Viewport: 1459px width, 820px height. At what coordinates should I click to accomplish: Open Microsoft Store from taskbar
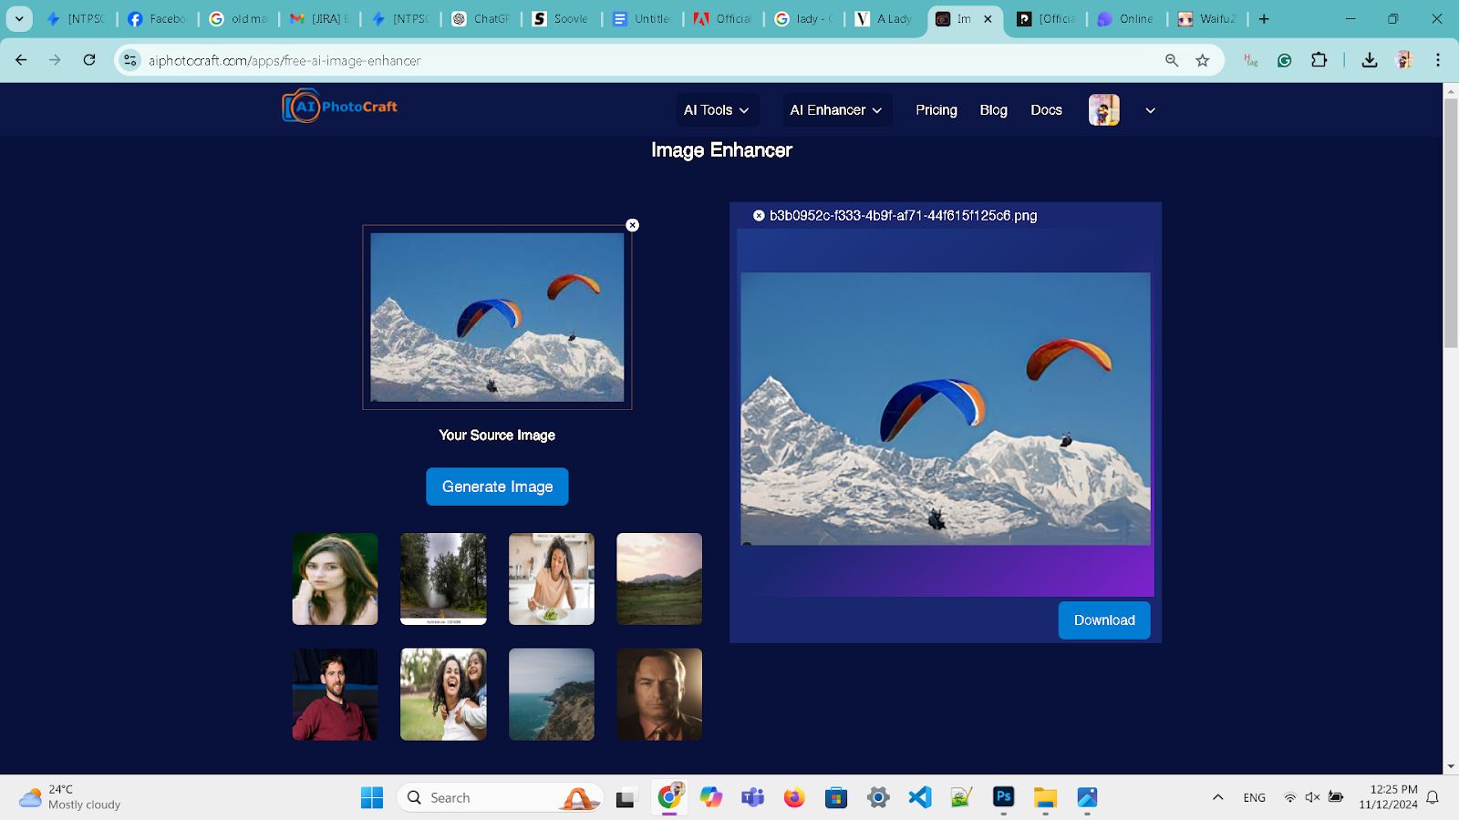click(836, 798)
